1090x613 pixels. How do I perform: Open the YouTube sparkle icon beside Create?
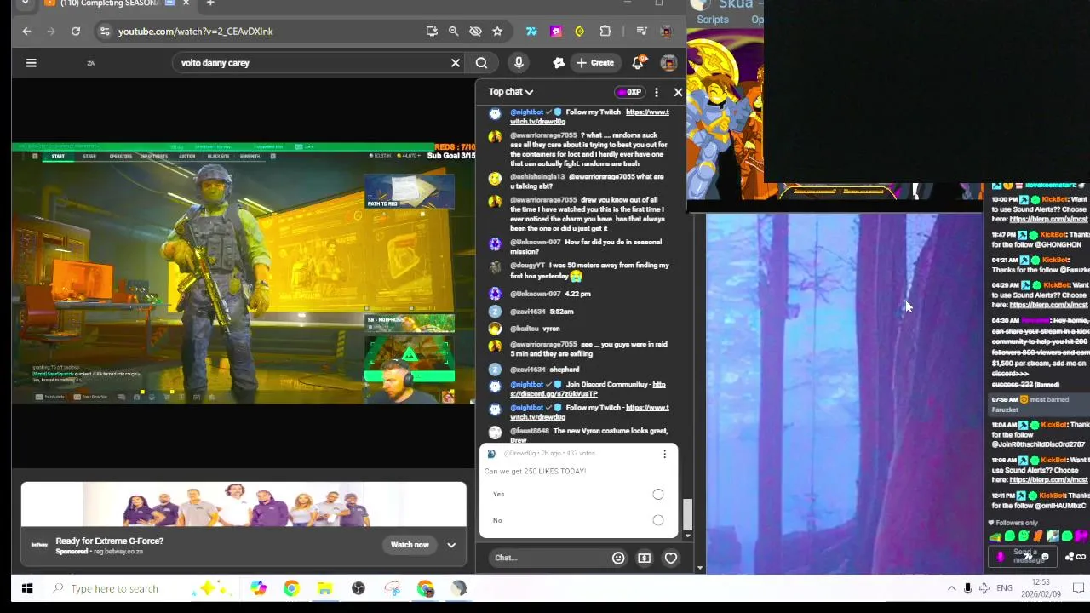[559, 62]
